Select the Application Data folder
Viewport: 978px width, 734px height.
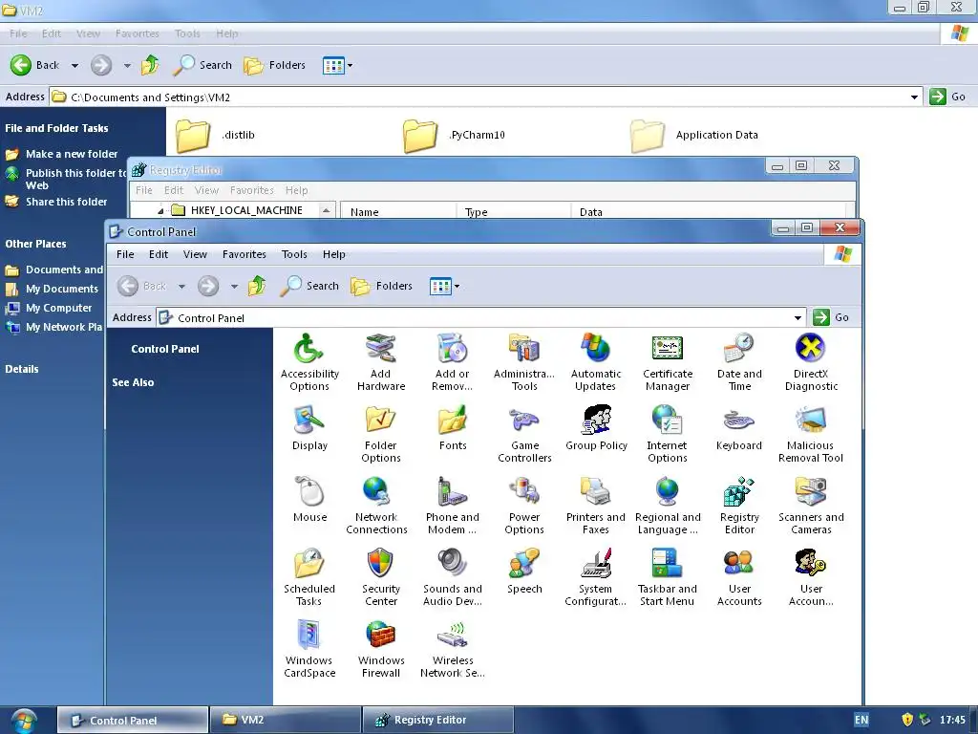pyautogui.click(x=694, y=135)
